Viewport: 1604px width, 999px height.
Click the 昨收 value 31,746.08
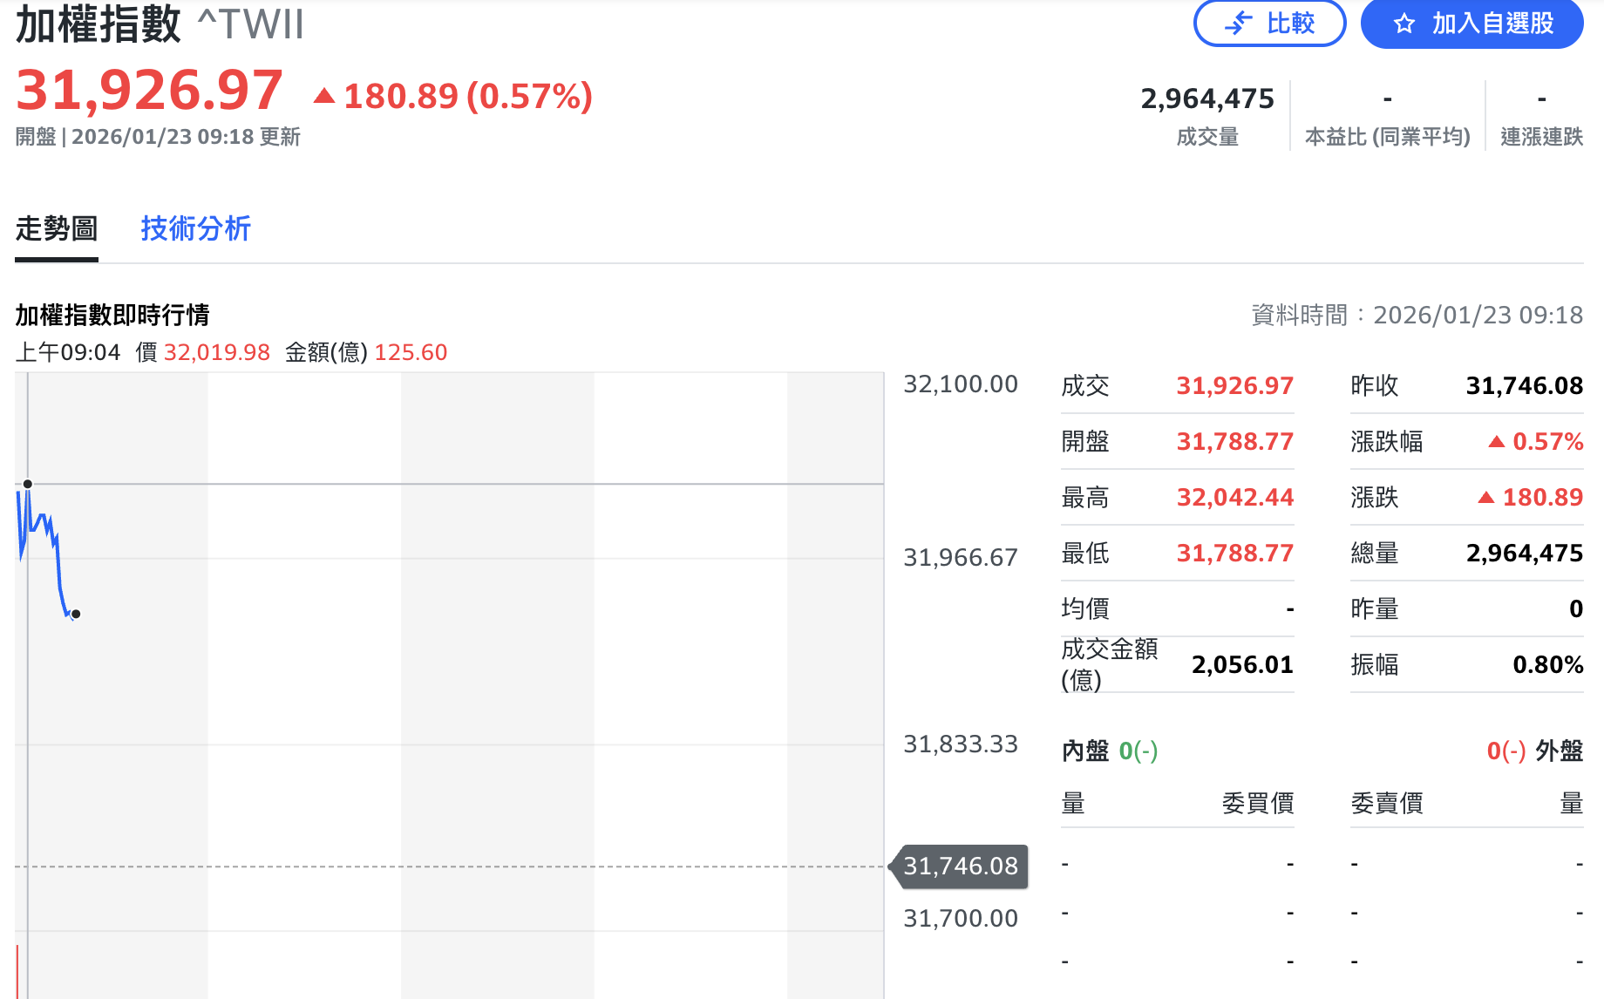1523,385
